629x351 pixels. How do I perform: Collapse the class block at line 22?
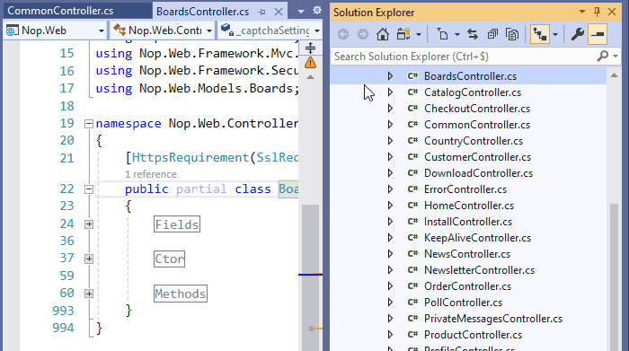point(89,189)
